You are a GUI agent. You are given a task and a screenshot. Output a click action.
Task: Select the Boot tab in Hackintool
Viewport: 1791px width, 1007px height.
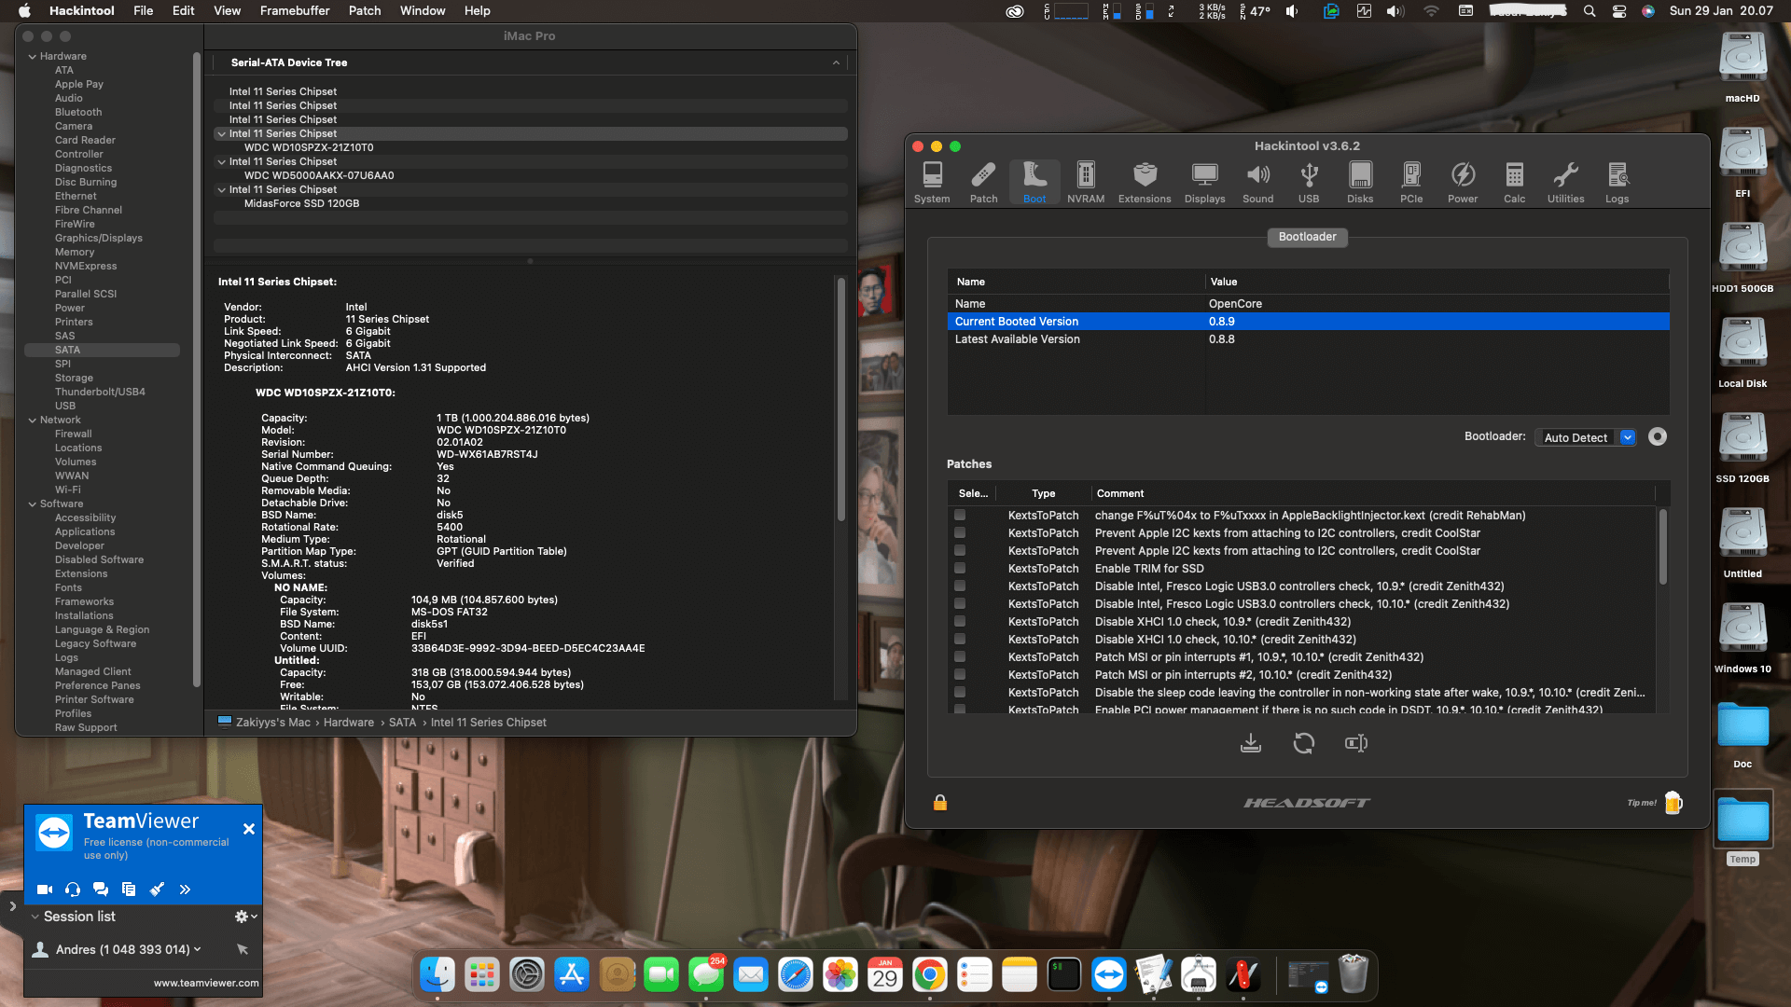[x=1034, y=183]
